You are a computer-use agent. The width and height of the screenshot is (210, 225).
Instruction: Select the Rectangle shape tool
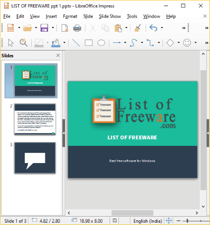(x=89, y=43)
